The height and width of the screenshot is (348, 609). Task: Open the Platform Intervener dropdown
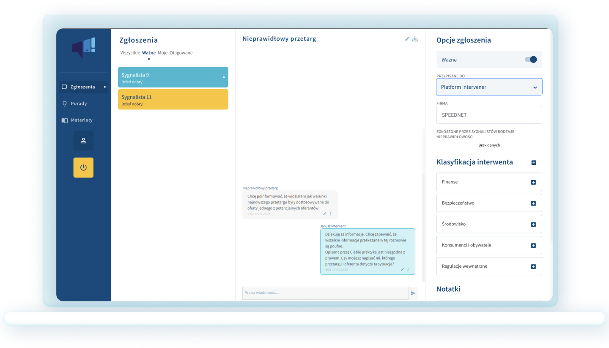(x=489, y=87)
